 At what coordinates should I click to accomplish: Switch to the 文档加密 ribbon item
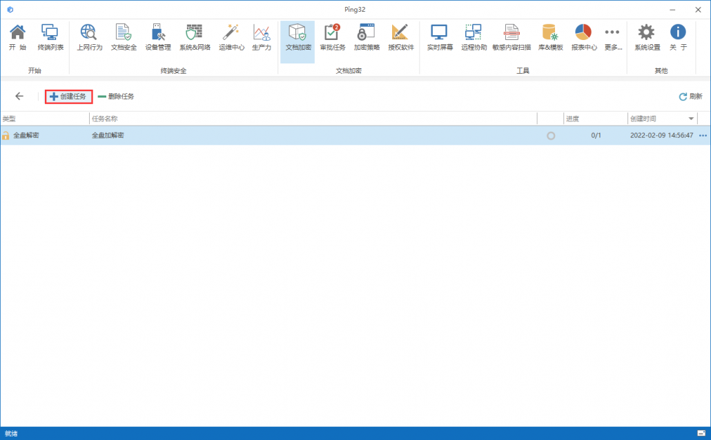tap(298, 38)
